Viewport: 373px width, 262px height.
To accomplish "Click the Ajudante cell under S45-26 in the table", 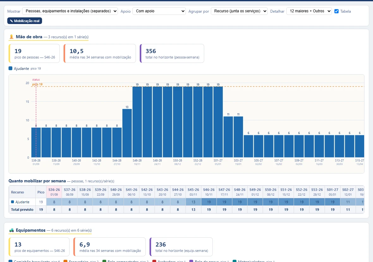I will point(193,202).
